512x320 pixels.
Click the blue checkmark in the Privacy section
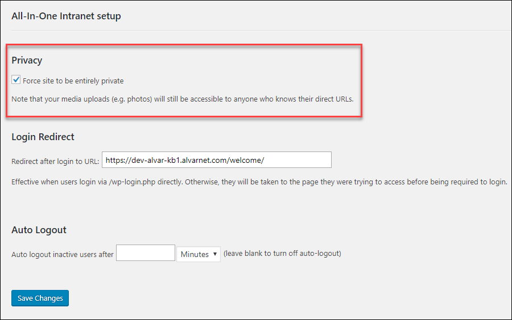16,79
